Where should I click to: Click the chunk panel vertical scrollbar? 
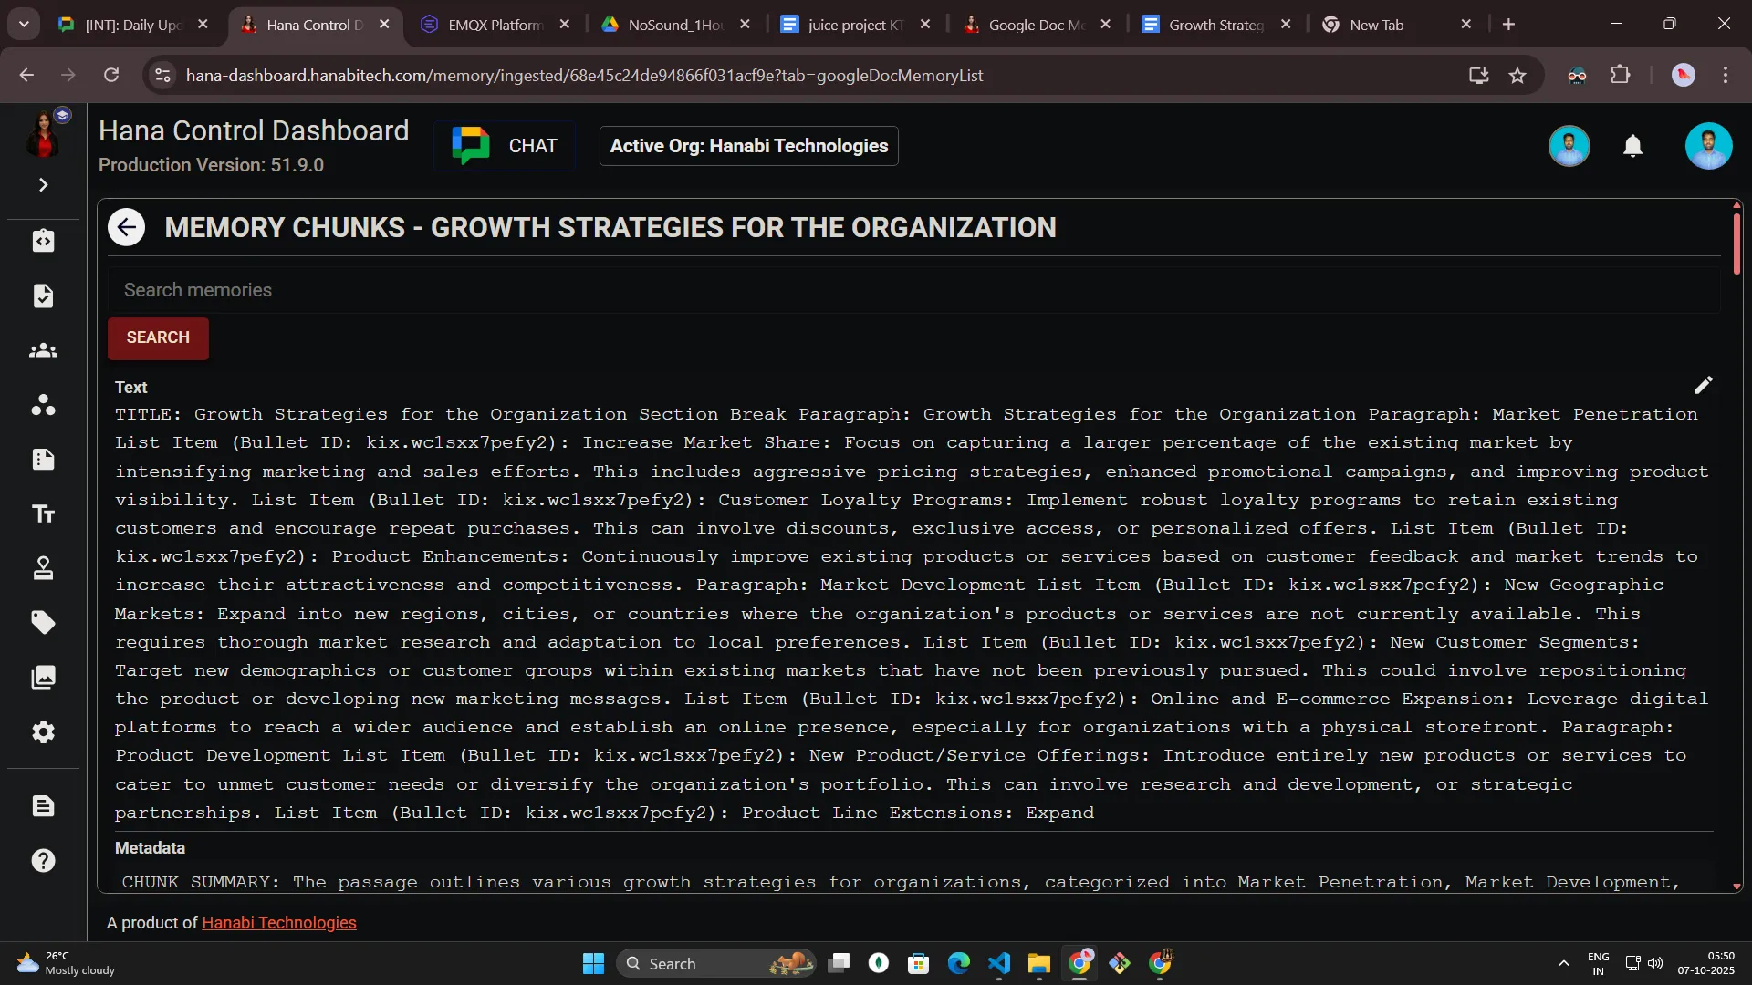(1736, 244)
